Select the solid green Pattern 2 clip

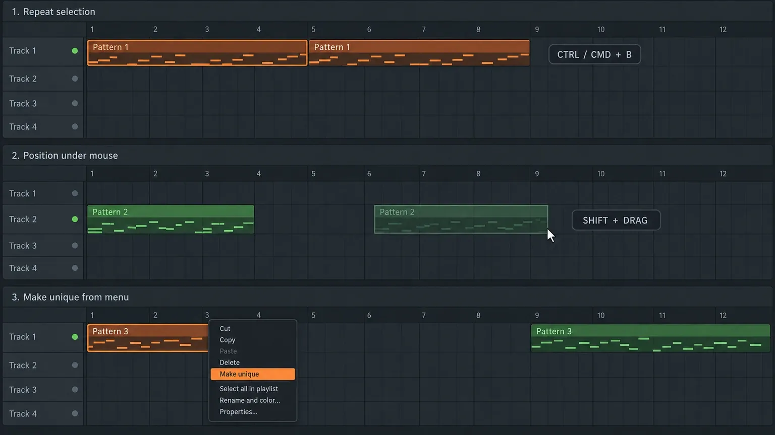pyautogui.click(x=171, y=220)
